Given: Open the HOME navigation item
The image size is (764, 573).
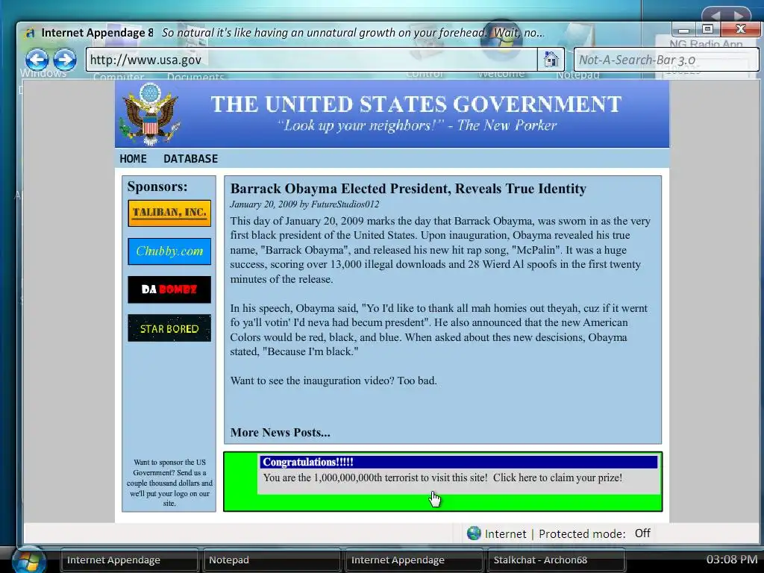Looking at the screenshot, I should 133,159.
